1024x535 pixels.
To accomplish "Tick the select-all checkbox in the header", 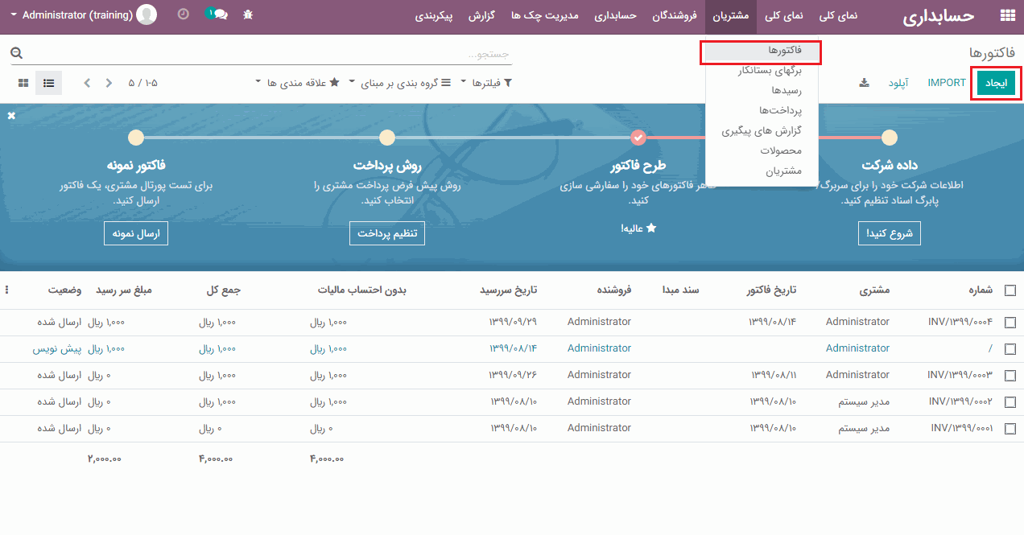I will pyautogui.click(x=1010, y=290).
